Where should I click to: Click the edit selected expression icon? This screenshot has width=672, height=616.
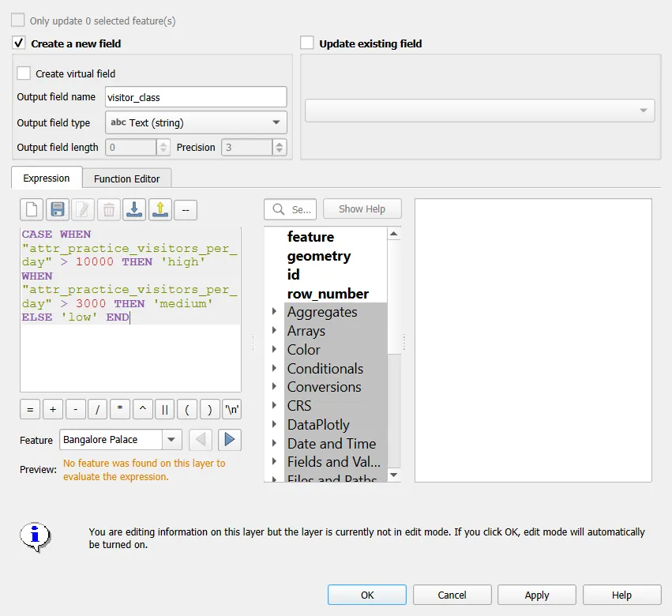point(83,210)
